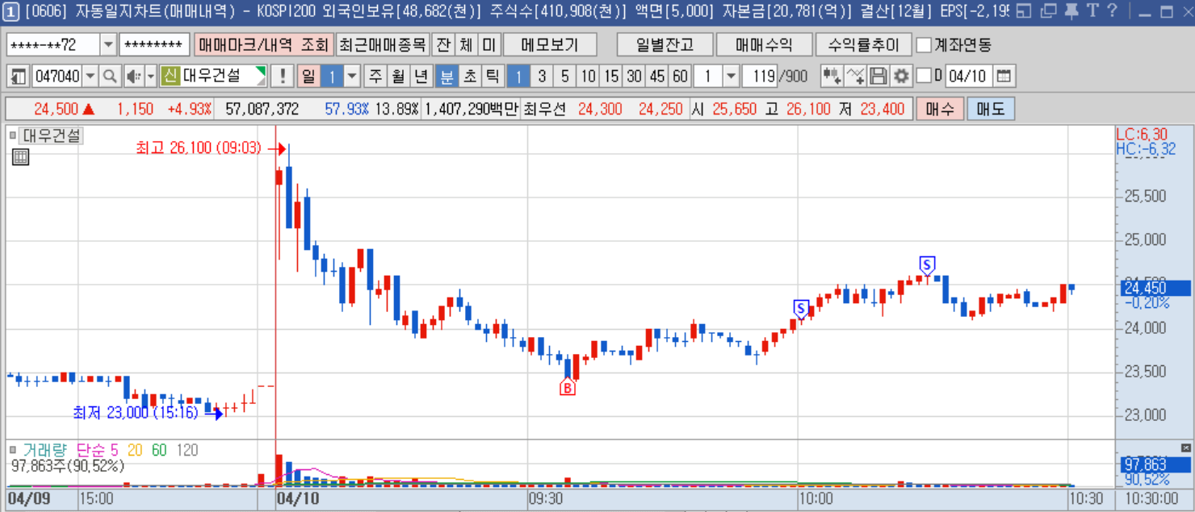
Task: Open 일별잔고 daily balance button
Action: [664, 44]
